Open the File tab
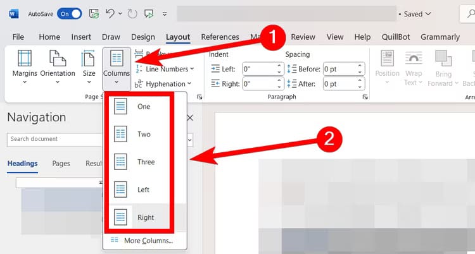475x254 pixels. pyautogui.click(x=18, y=37)
